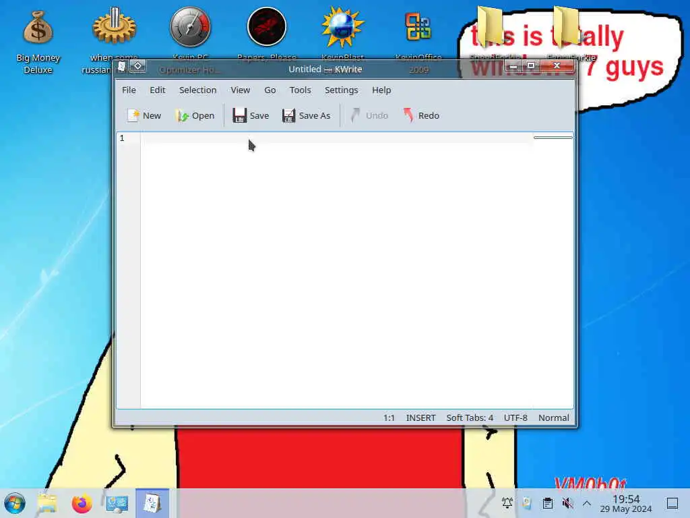Select the FancyForkie folder icon
The image size is (690, 518).
click(566, 26)
